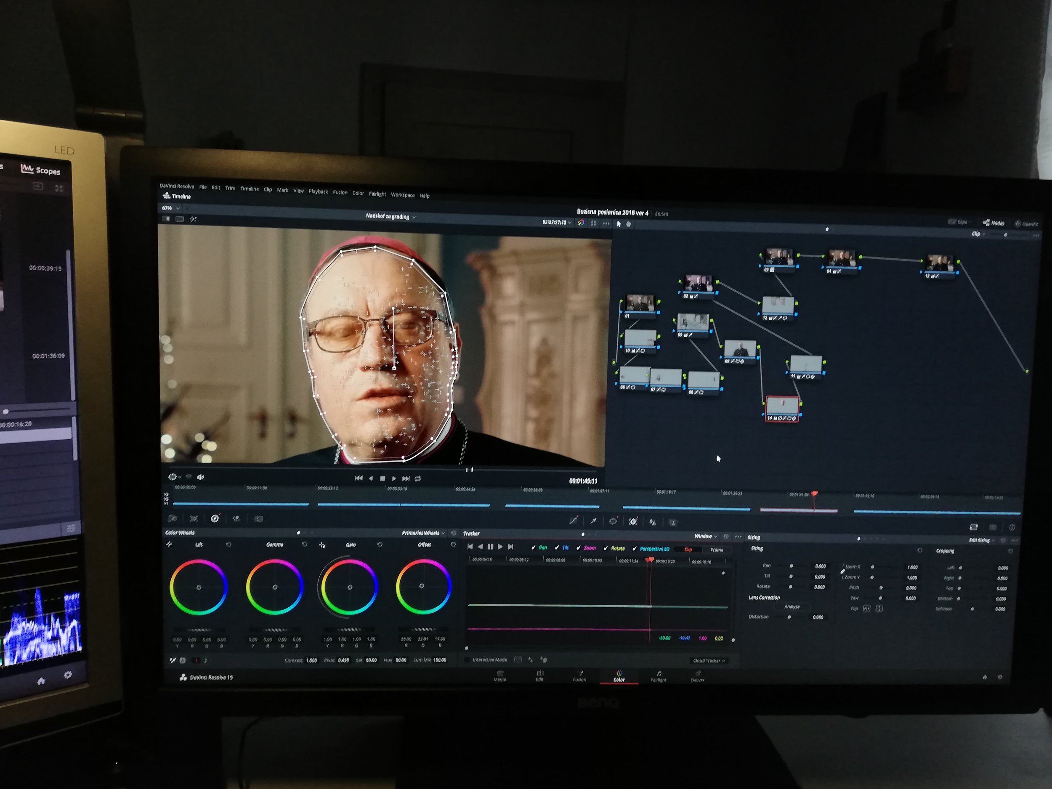
Task: Open the Blur palette droplet icon
Action: pyautogui.click(x=653, y=522)
